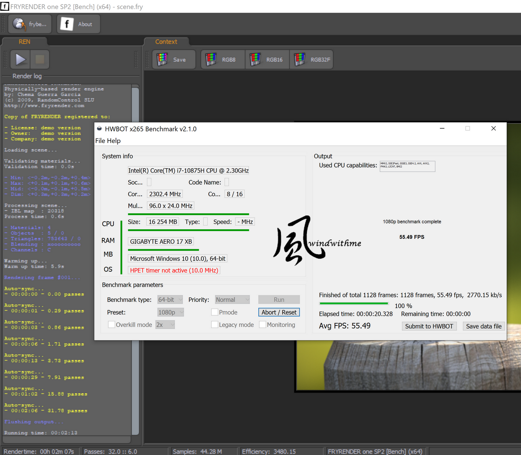Click the Samples 44.28 M status entry
The image size is (521, 455).
click(197, 451)
